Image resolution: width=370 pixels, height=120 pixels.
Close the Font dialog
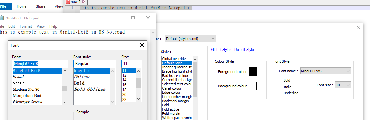pyautogui.click(x=142, y=45)
